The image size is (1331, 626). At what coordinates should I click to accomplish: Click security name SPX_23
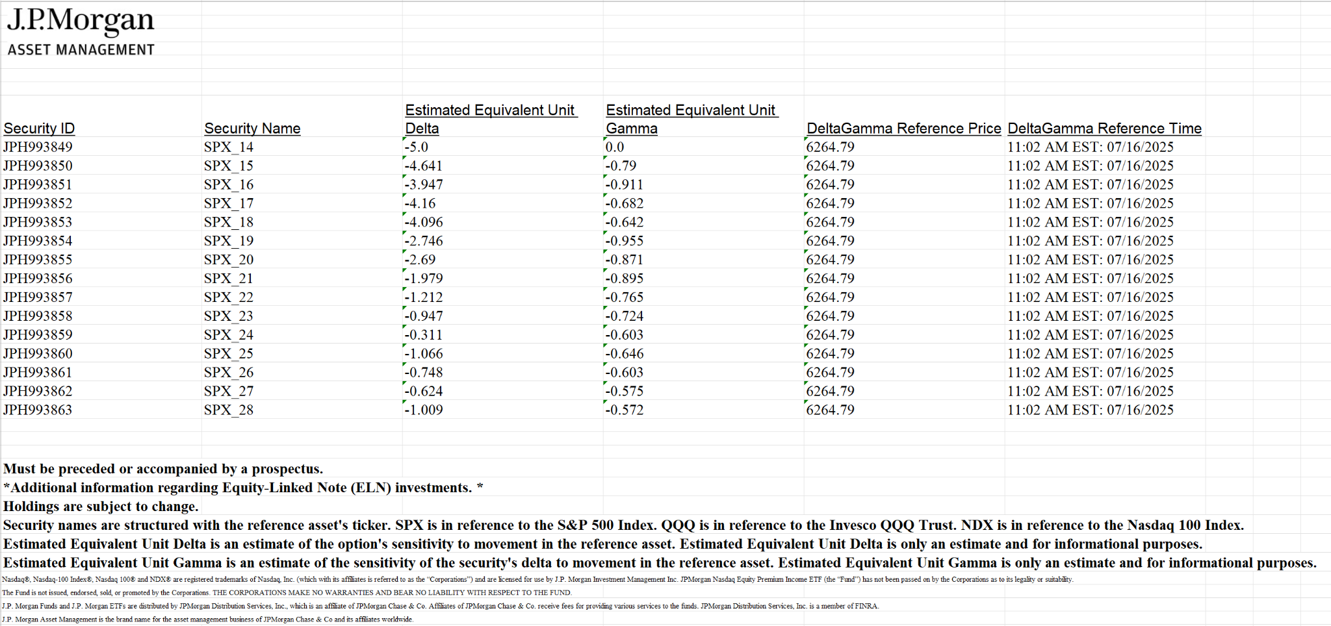[229, 317]
